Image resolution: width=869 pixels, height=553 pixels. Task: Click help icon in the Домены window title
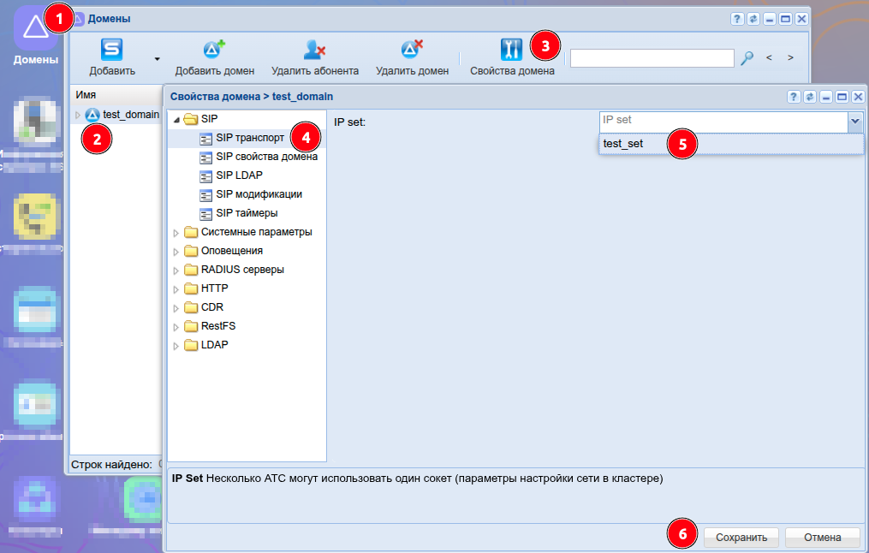click(736, 19)
